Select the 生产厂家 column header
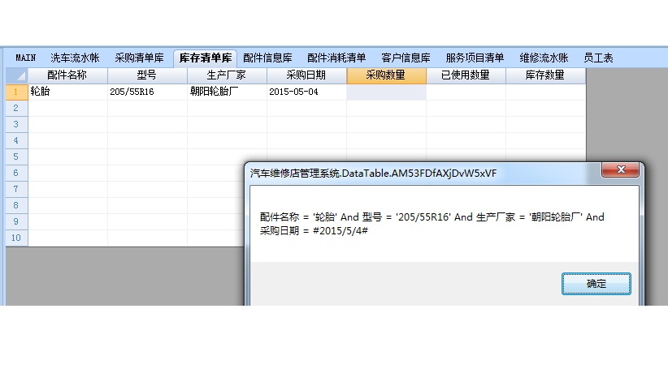The width and height of the screenshot is (668, 373). (227, 75)
